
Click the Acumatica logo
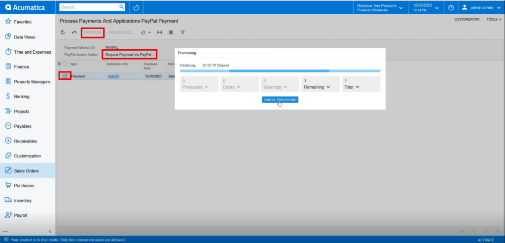25,7
